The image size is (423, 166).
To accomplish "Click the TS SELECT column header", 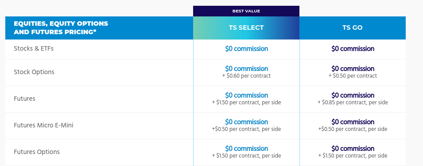I will (x=246, y=28).
